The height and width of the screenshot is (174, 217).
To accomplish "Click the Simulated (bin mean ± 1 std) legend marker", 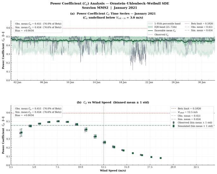I will [x=174, y=126].
